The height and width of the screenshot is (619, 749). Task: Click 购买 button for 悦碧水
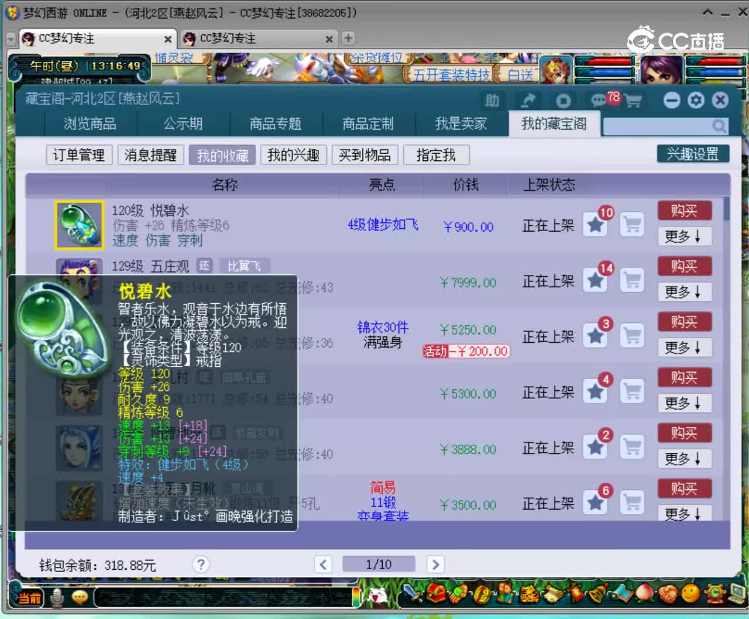pos(684,211)
